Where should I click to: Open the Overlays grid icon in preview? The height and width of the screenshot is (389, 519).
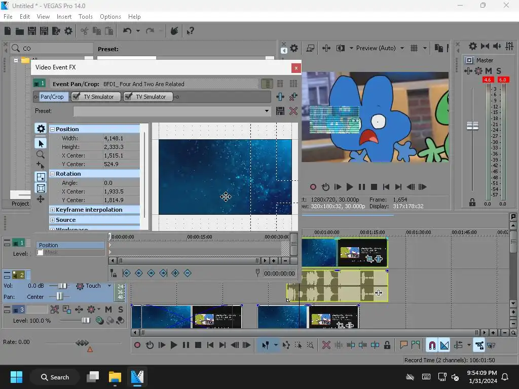(x=414, y=48)
